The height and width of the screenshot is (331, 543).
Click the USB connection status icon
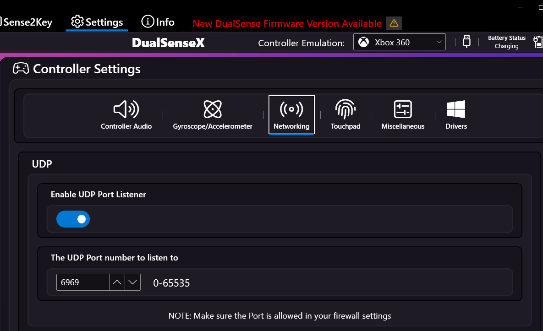(x=466, y=42)
